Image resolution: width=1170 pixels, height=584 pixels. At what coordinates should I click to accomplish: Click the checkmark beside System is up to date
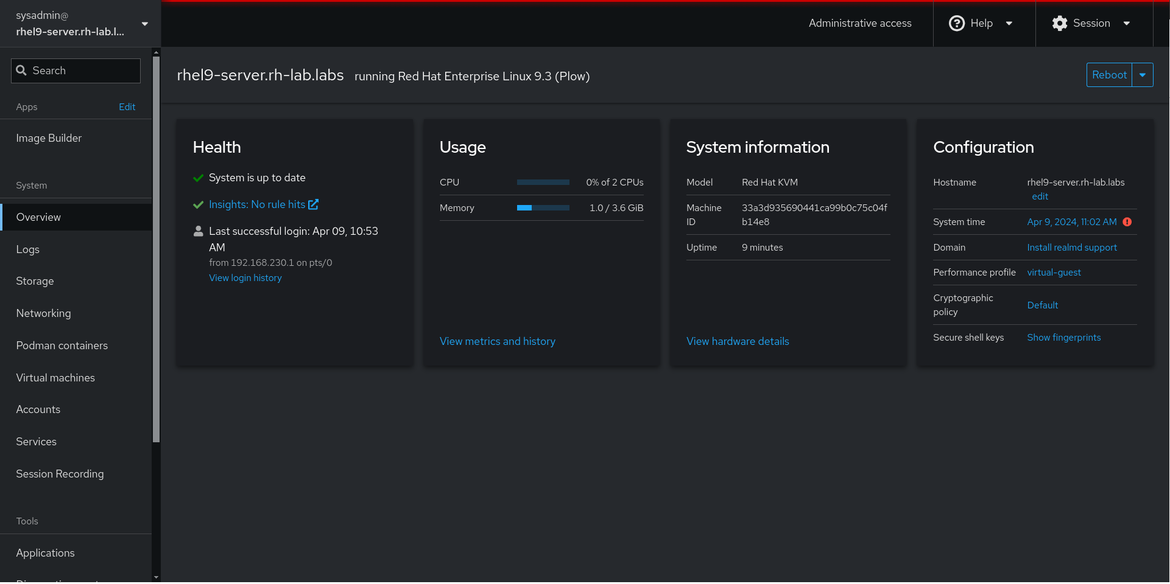coord(198,178)
